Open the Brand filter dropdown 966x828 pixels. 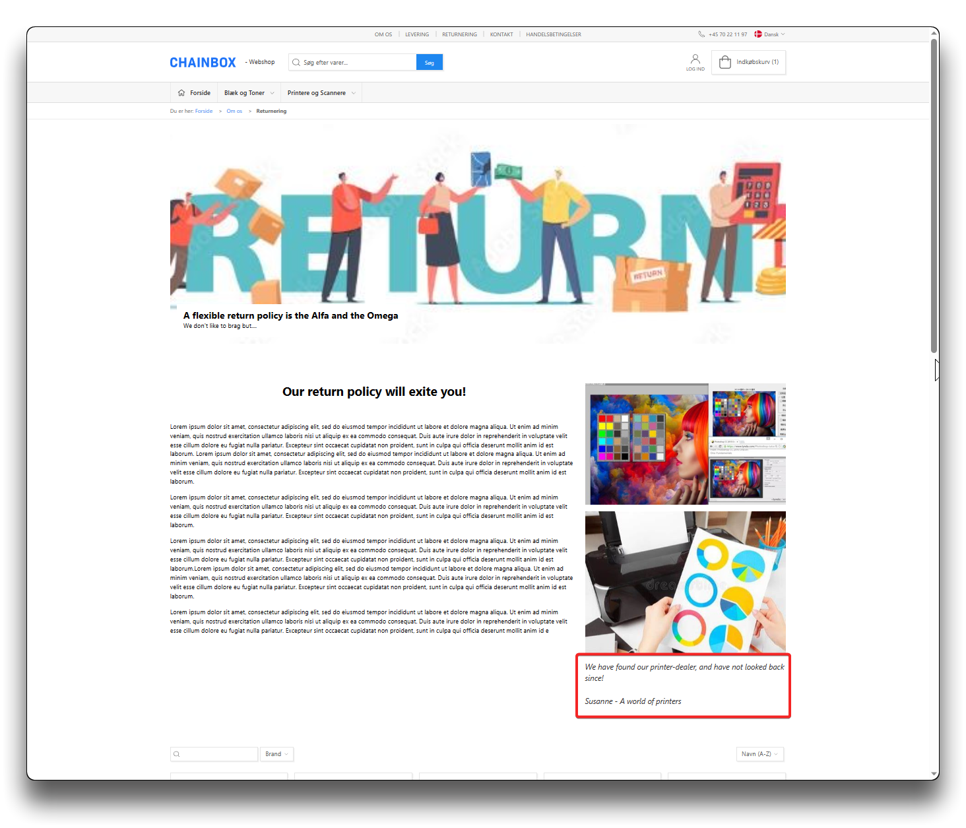[x=276, y=754]
